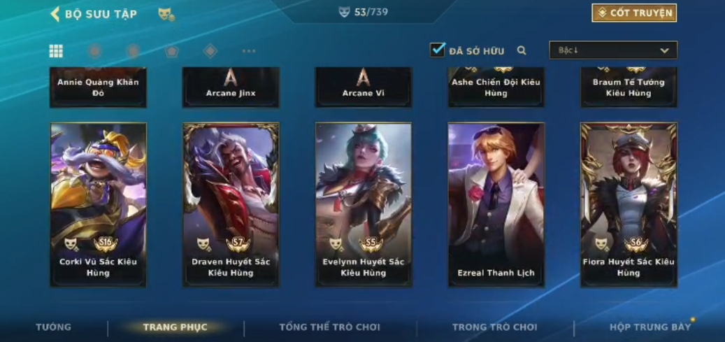The height and width of the screenshot is (342, 725).
Task: Open the three-dots more filters icon
Action: coord(249,51)
